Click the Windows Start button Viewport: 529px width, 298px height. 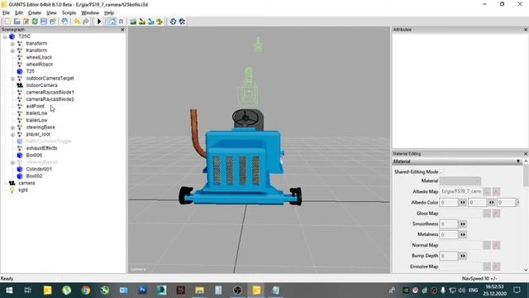click(9, 291)
